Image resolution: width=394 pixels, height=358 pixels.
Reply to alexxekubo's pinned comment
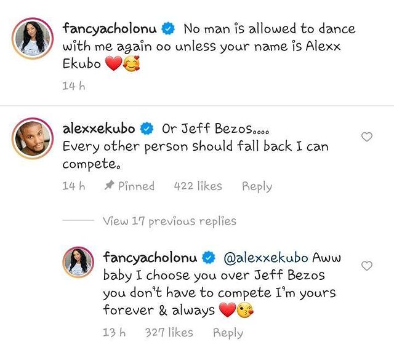257,186
